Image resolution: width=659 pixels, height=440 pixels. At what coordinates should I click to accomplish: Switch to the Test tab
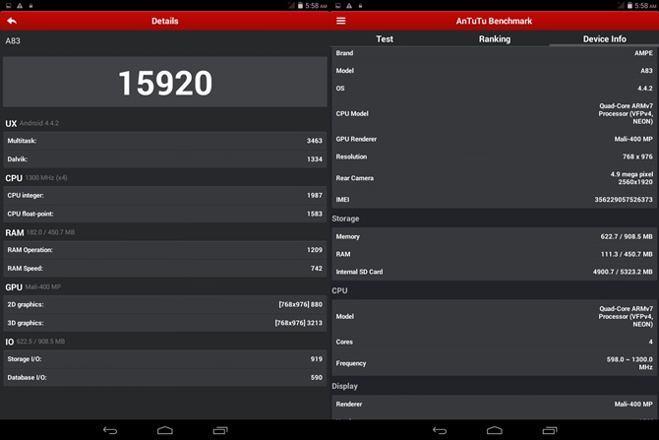point(385,38)
